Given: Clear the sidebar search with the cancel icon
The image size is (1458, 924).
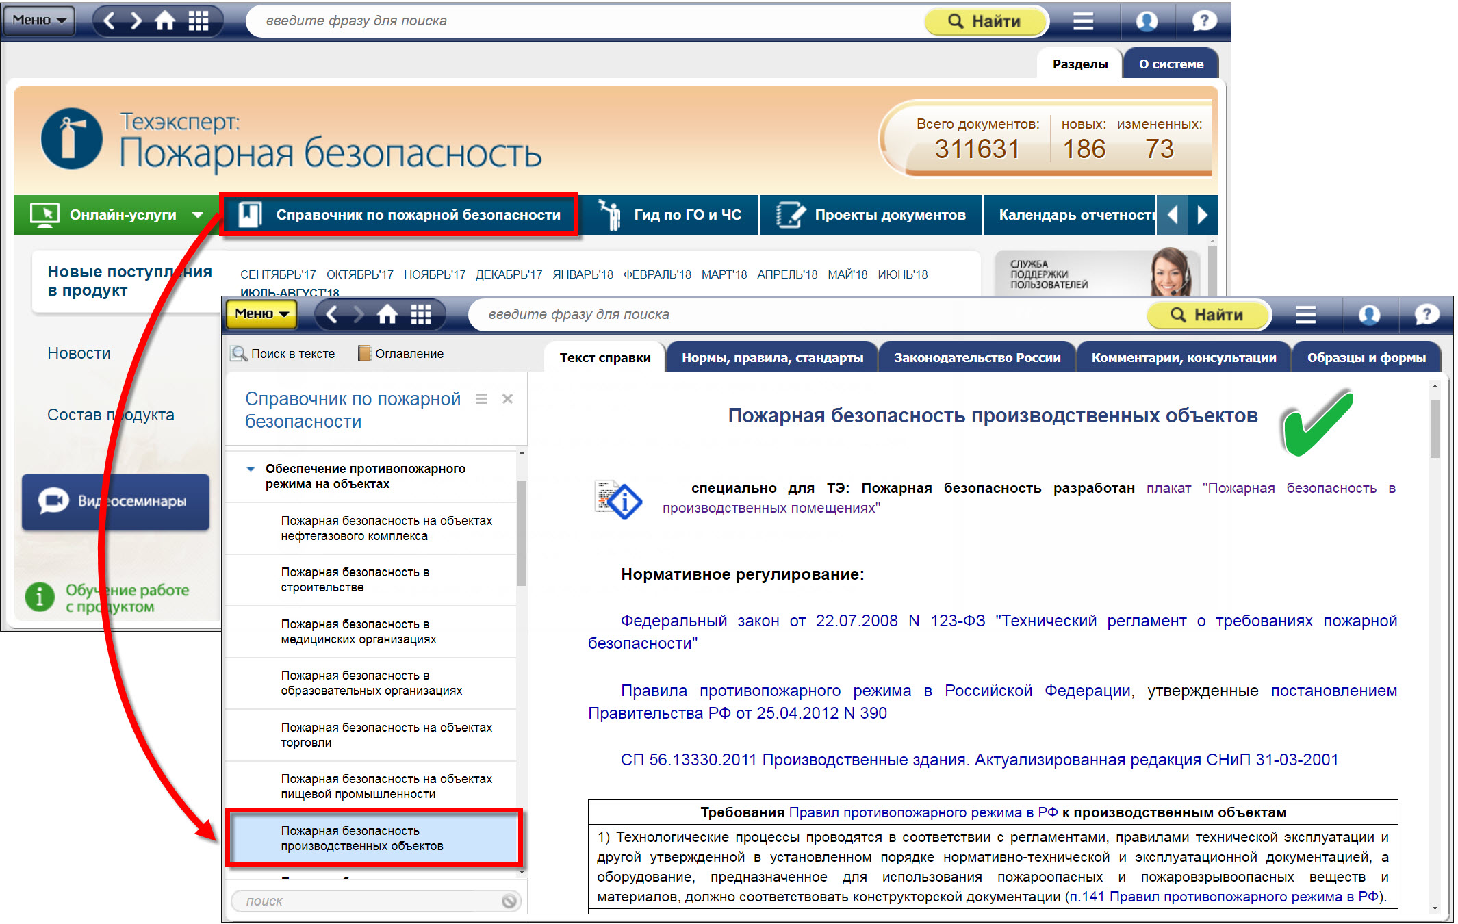Looking at the screenshot, I should pos(509,901).
